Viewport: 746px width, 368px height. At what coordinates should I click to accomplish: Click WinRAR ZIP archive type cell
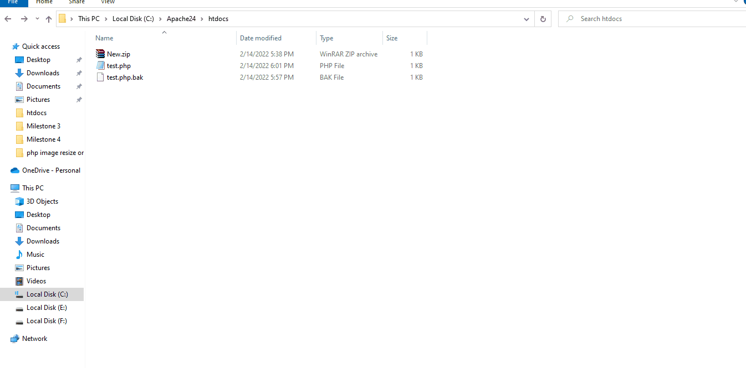coord(349,54)
